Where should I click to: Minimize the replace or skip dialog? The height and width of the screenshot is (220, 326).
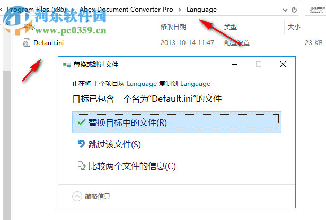pos(235,64)
